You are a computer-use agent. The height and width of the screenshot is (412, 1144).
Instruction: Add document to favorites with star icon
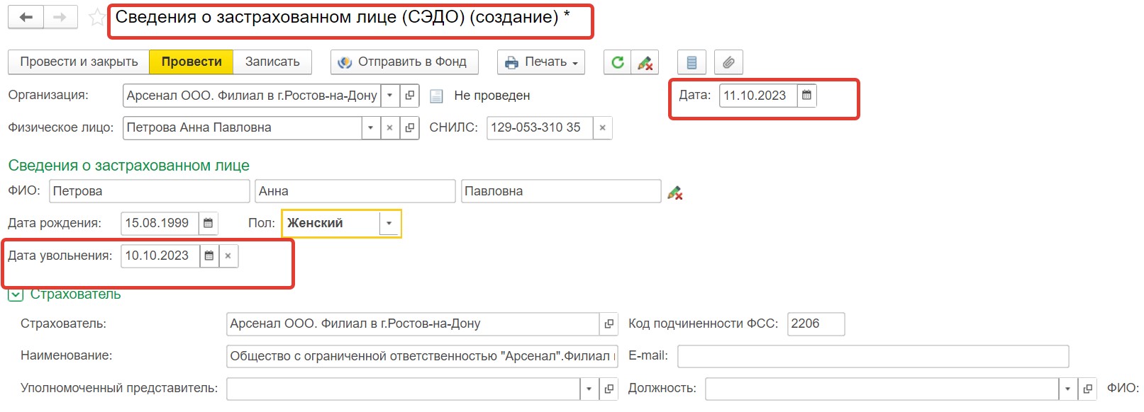(96, 18)
